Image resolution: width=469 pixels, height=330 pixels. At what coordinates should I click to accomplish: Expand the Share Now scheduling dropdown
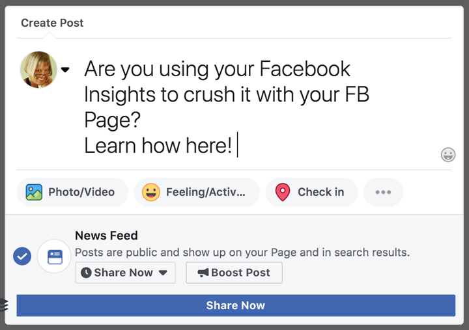tap(163, 273)
